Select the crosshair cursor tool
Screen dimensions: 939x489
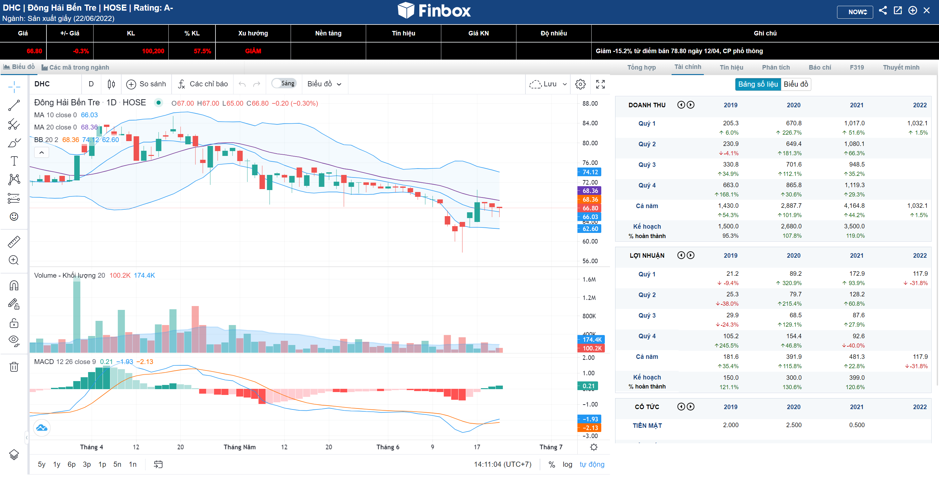tap(14, 86)
